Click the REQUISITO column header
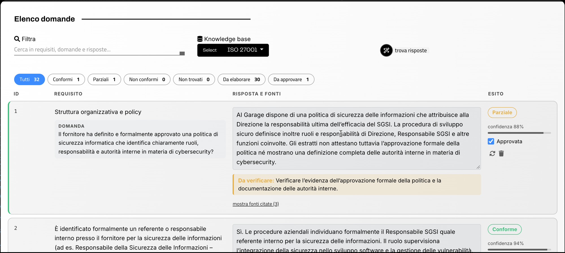Viewport: 565px width, 253px height. [x=68, y=94]
